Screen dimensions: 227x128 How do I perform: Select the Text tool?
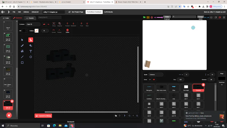pos(31,51)
